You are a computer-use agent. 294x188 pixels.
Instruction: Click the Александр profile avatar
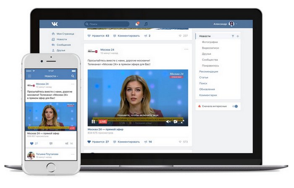[231, 24]
